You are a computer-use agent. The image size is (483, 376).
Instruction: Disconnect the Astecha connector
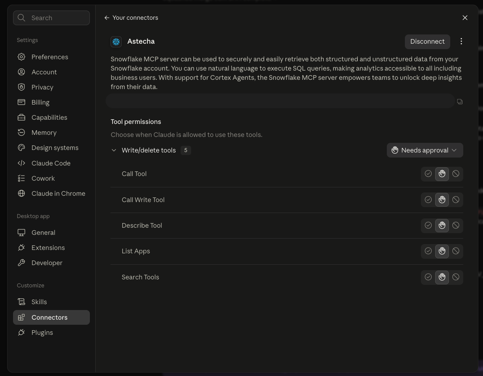pos(427,42)
